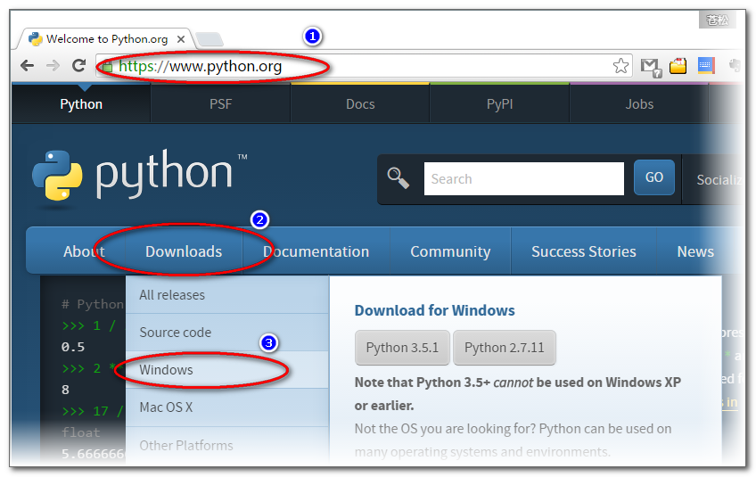The image size is (756, 477).
Task: Open the PSF top navigation tab
Action: click(x=221, y=104)
